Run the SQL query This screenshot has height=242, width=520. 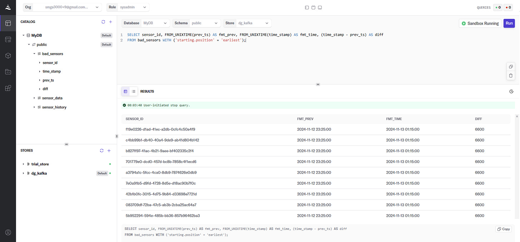(x=509, y=23)
